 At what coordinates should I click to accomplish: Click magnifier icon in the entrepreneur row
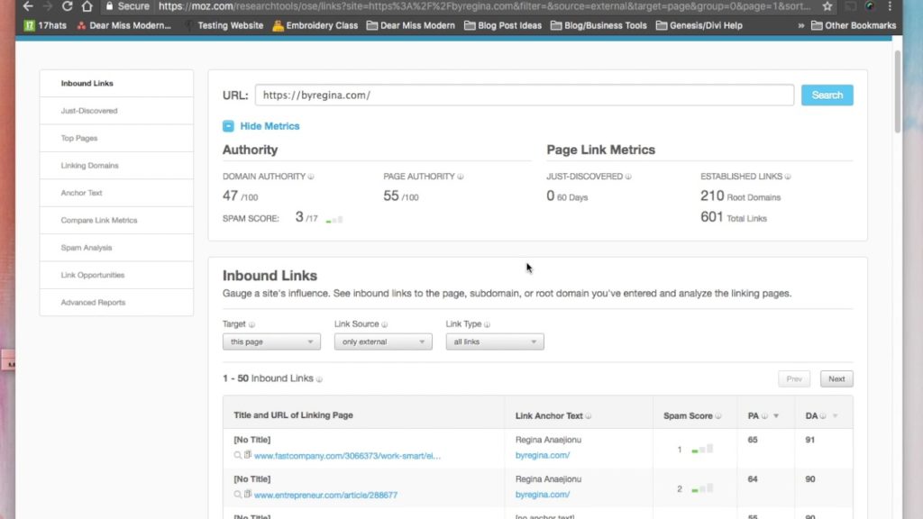pyautogui.click(x=237, y=495)
